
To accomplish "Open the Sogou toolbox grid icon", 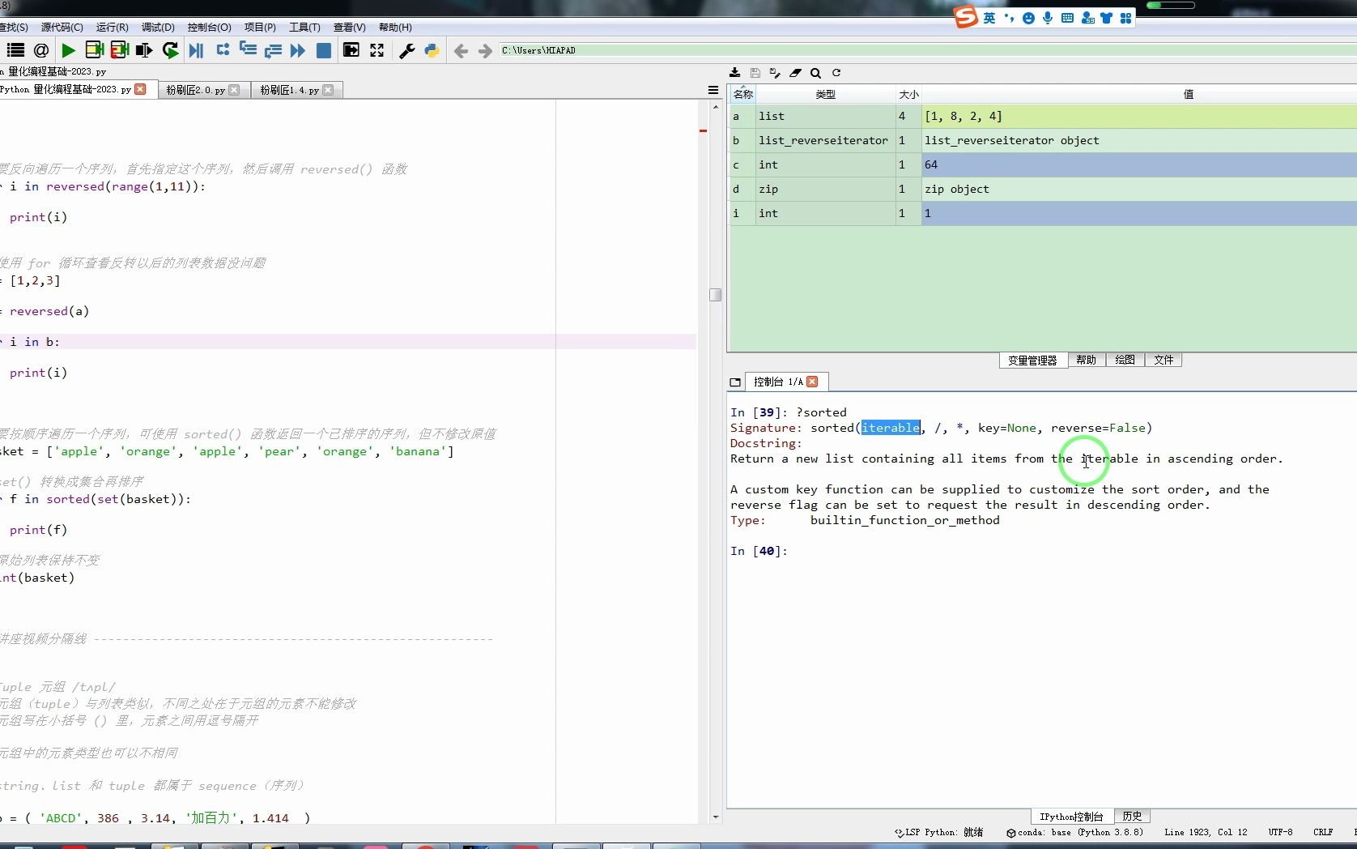I will click(x=1125, y=18).
